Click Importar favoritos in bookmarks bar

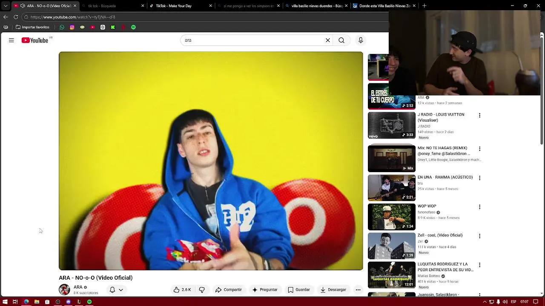click(x=32, y=27)
